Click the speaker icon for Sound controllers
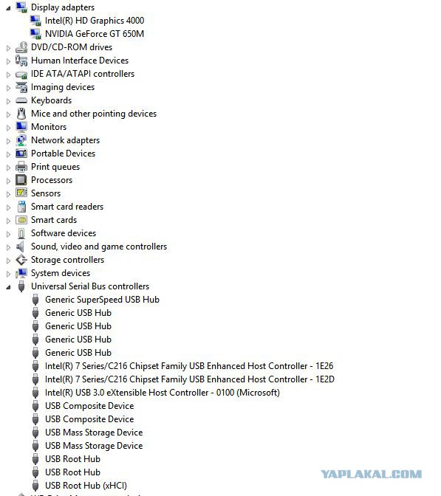441x496 pixels. [21, 247]
